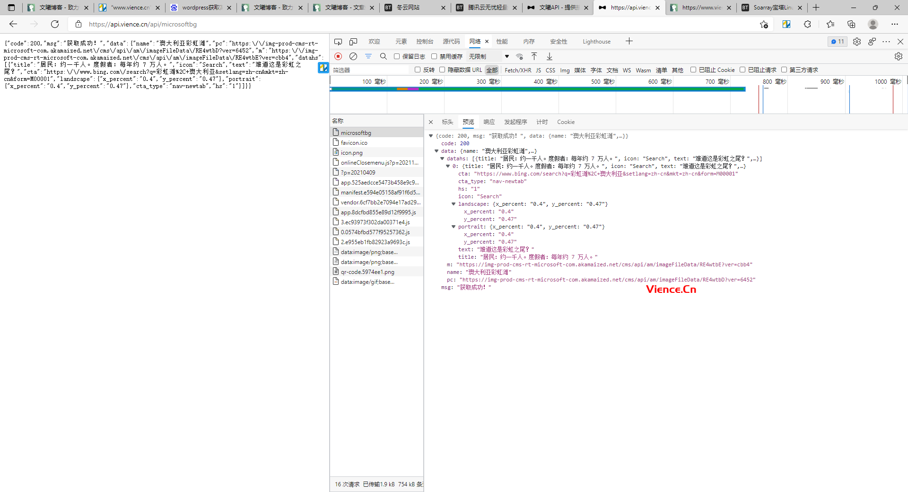Open network conditions wifi icon
The height and width of the screenshot is (492, 908).
(x=520, y=56)
